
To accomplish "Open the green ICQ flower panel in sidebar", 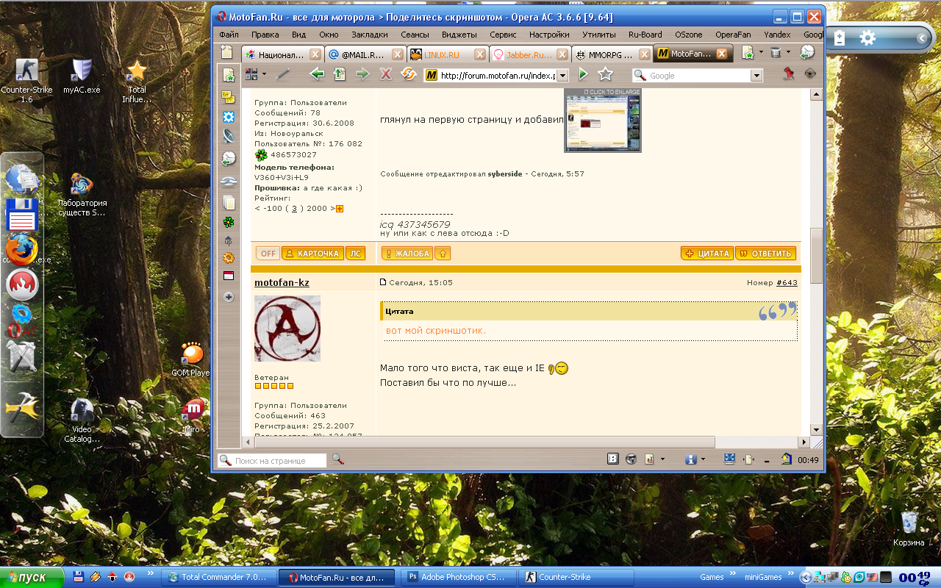I will [x=229, y=222].
